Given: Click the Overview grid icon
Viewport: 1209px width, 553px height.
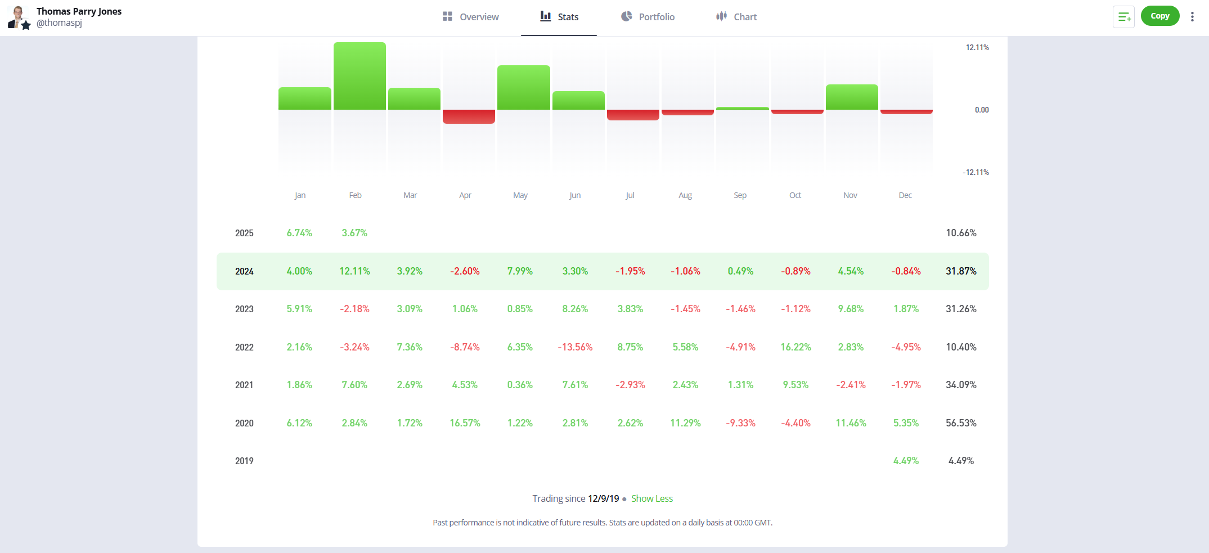Looking at the screenshot, I should pyautogui.click(x=447, y=16).
